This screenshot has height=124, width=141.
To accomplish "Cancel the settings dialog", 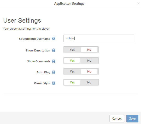I will [x=117, y=119].
